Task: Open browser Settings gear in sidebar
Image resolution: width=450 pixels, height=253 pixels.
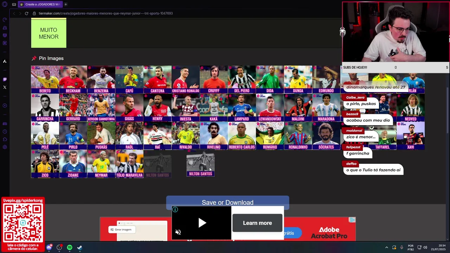Action: point(5,147)
